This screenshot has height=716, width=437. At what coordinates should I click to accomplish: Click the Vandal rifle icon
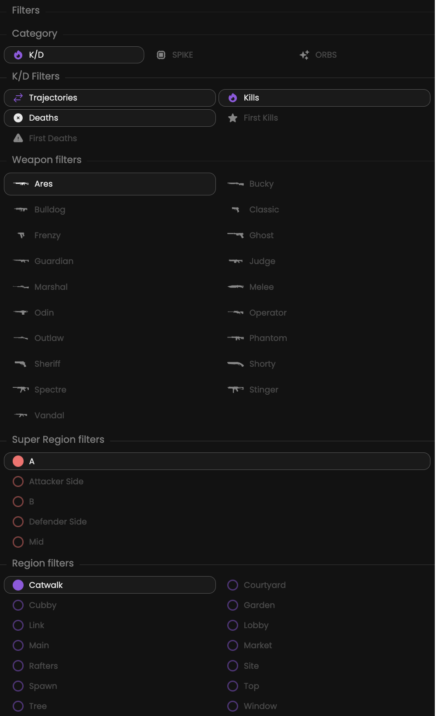(x=21, y=415)
